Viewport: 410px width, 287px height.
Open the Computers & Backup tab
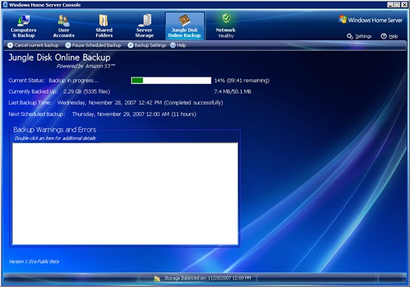[24, 26]
